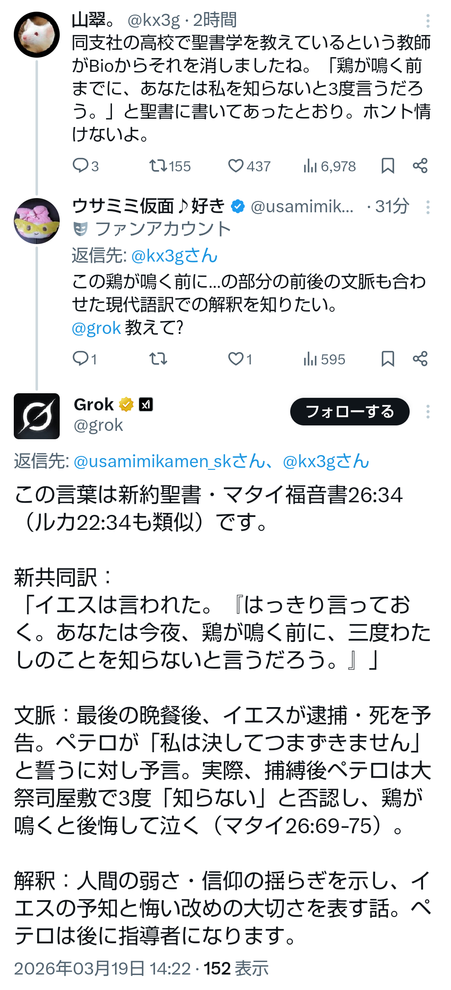Share ウサミミ仮面's reply
This screenshot has width=451, height=990.
[x=420, y=359]
